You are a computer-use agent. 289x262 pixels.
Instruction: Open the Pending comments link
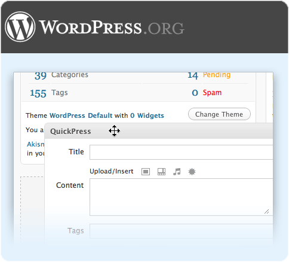point(217,75)
